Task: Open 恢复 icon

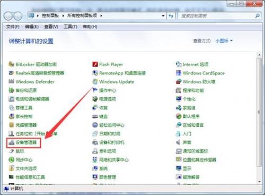Action: 95,108
